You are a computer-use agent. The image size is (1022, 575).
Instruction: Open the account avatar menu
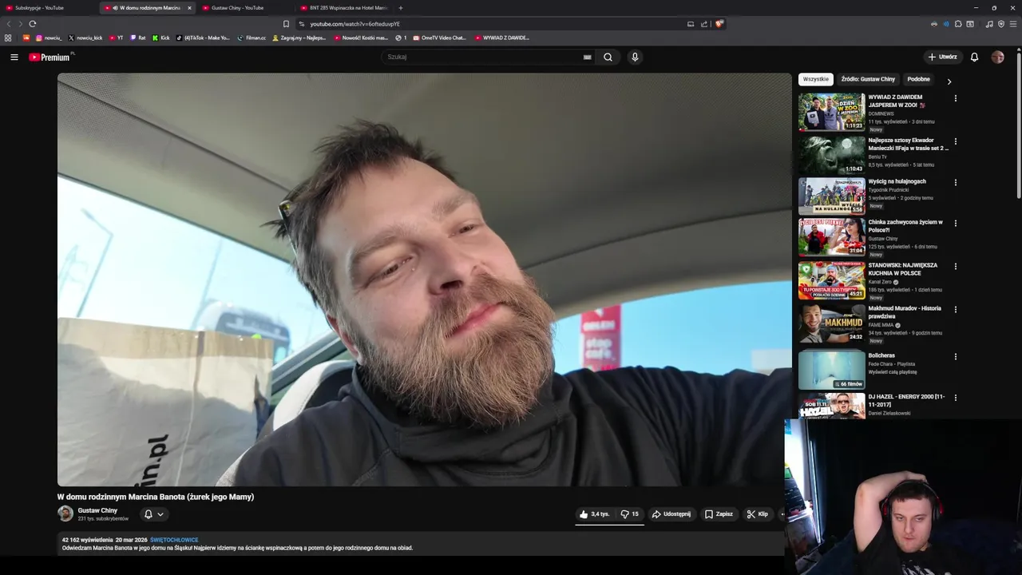point(997,57)
